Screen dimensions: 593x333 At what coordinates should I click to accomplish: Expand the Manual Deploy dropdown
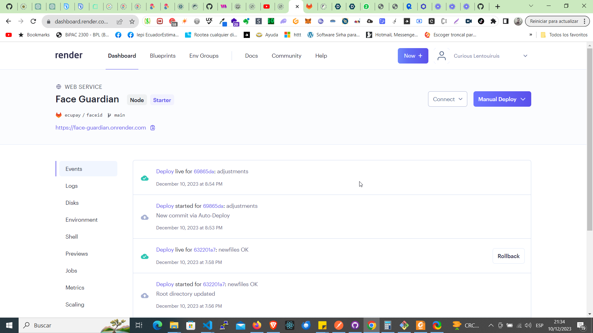click(x=502, y=99)
